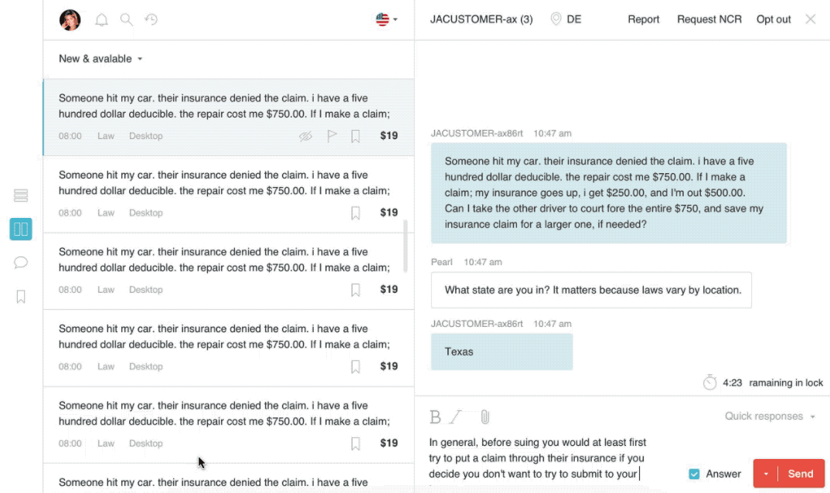Select the list layout icon in sidebar
The width and height of the screenshot is (830, 493).
(21, 195)
